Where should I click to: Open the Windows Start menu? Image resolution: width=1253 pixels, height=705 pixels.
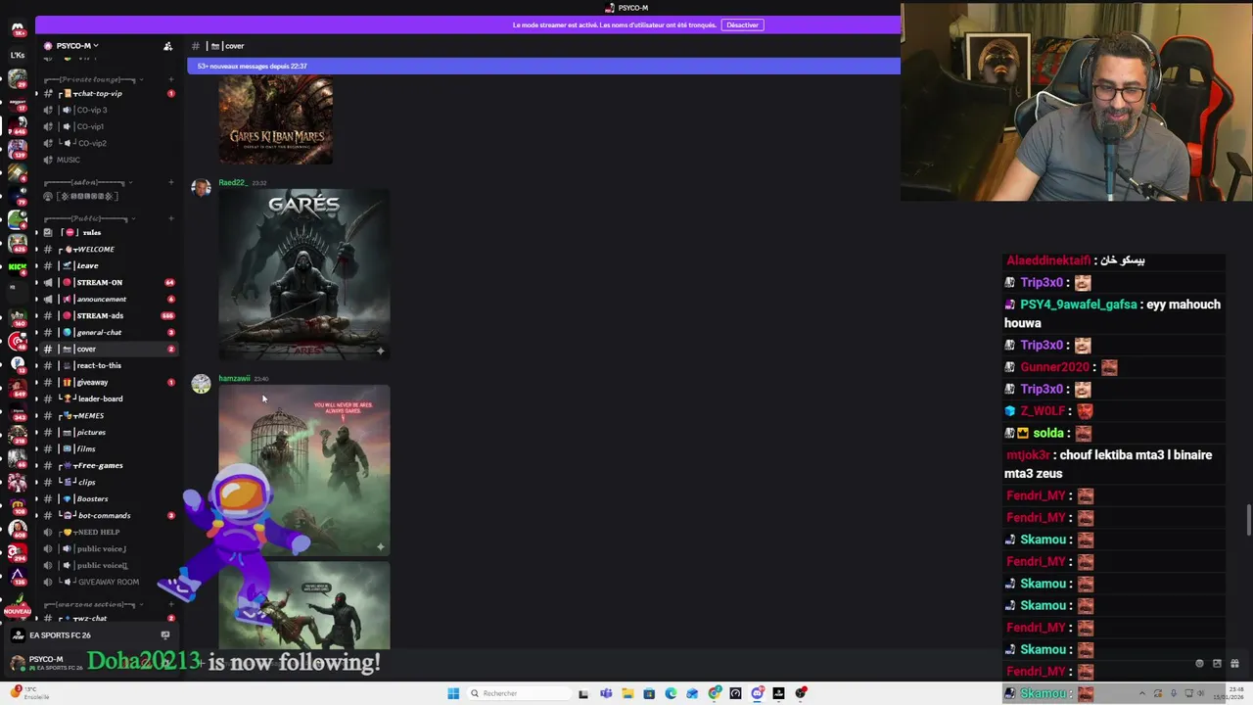[x=453, y=693]
